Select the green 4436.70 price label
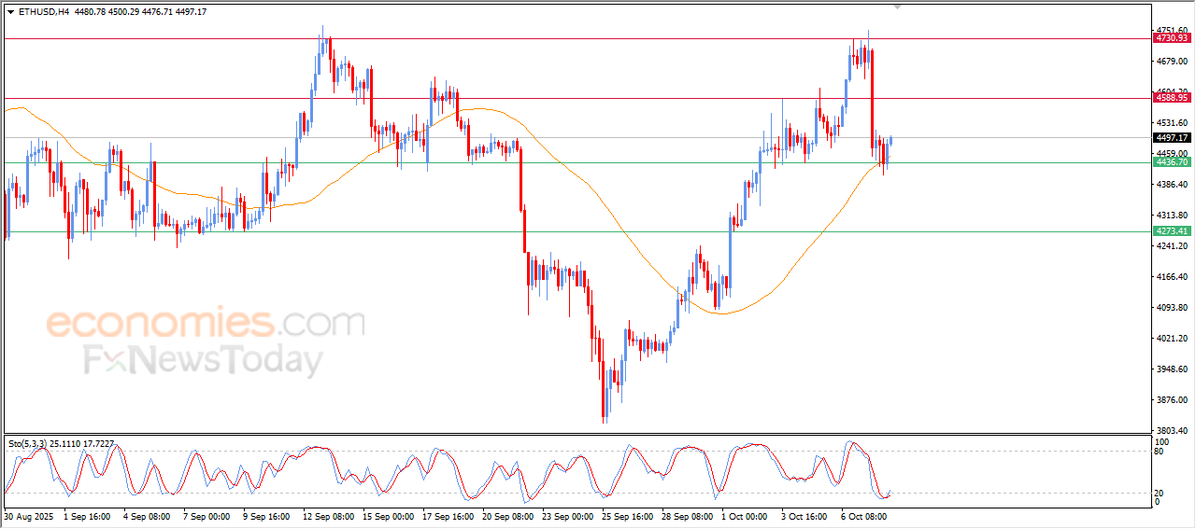 1172,161
